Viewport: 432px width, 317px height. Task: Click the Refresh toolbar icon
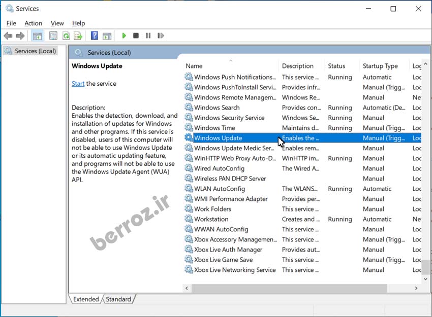(x=66, y=36)
